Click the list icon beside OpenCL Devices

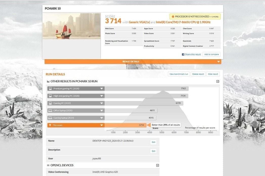[x=48, y=165]
